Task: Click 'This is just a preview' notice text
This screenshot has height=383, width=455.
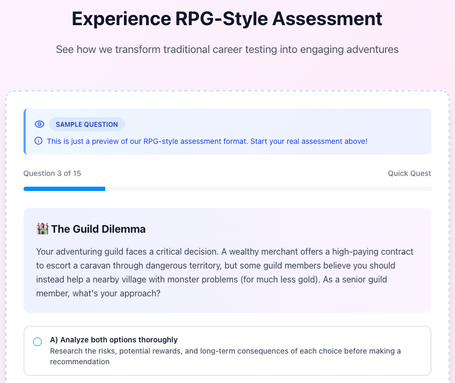Action: click(x=139, y=141)
